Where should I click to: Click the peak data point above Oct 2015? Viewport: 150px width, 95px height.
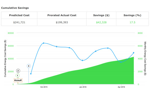[x=44, y=43]
